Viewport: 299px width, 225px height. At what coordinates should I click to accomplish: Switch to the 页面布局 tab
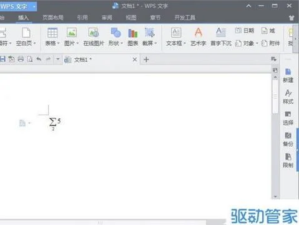(x=53, y=17)
